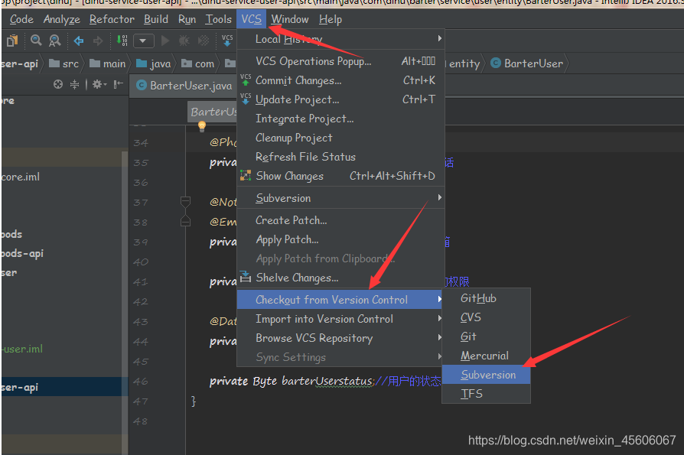
Task: Click the Paste clipboard toolbar icon
Action: [x=12, y=41]
